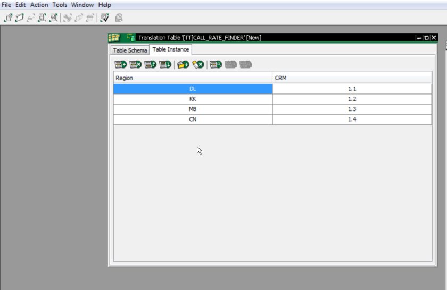Open the File menu
This screenshot has height=290, width=447.
[x=6, y=5]
